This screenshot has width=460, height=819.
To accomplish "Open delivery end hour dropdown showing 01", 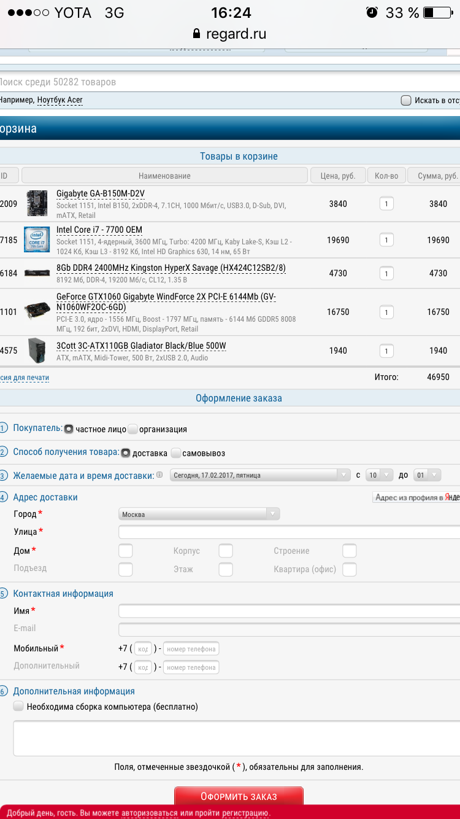I will (x=427, y=475).
